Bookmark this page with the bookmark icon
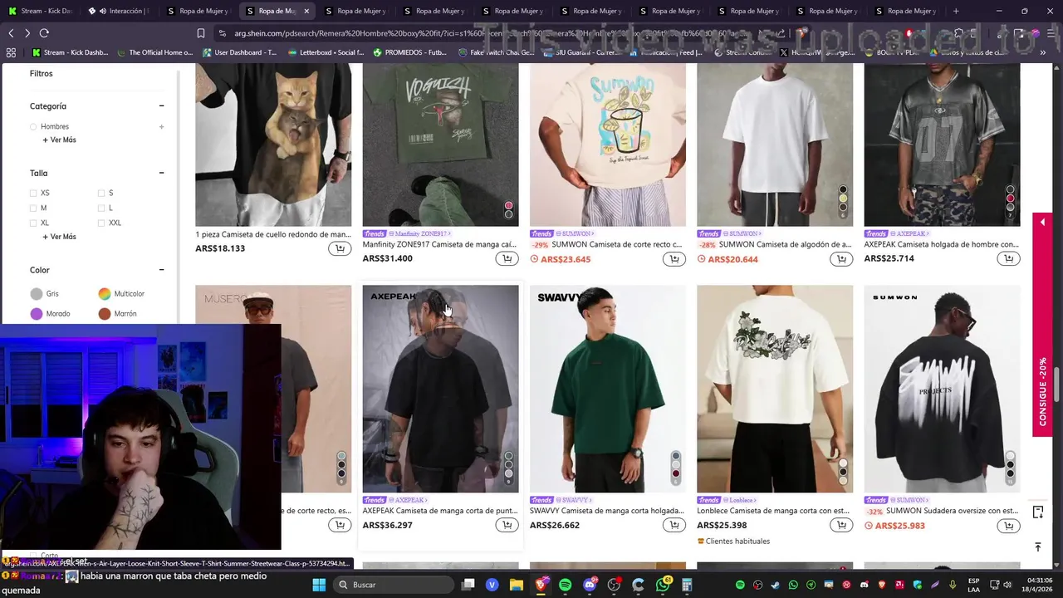This screenshot has width=1063, height=598. tap(201, 33)
